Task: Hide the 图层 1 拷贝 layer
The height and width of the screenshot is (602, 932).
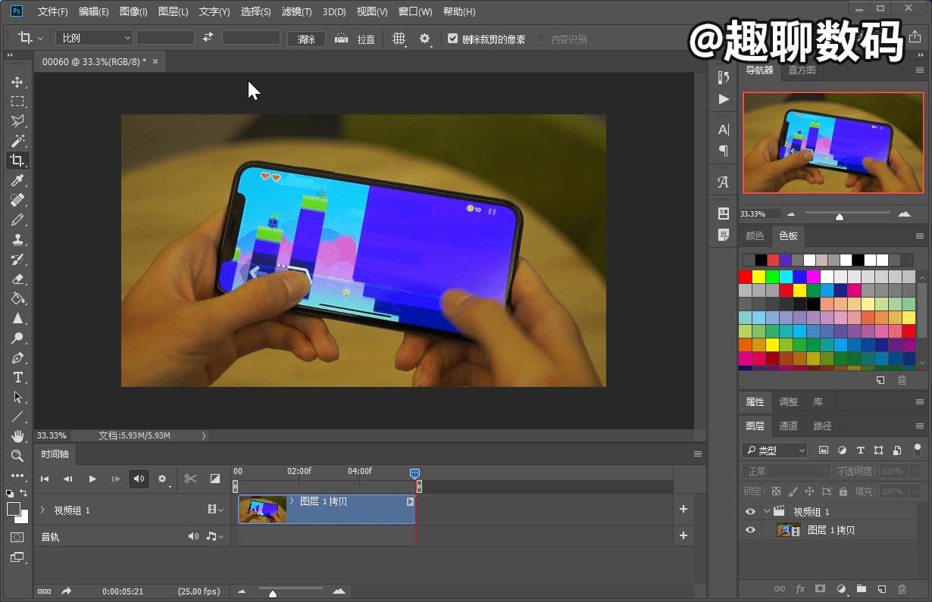Action: 749,529
